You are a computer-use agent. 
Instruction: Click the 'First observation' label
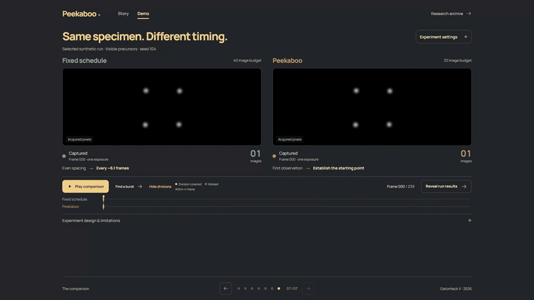pos(287,168)
